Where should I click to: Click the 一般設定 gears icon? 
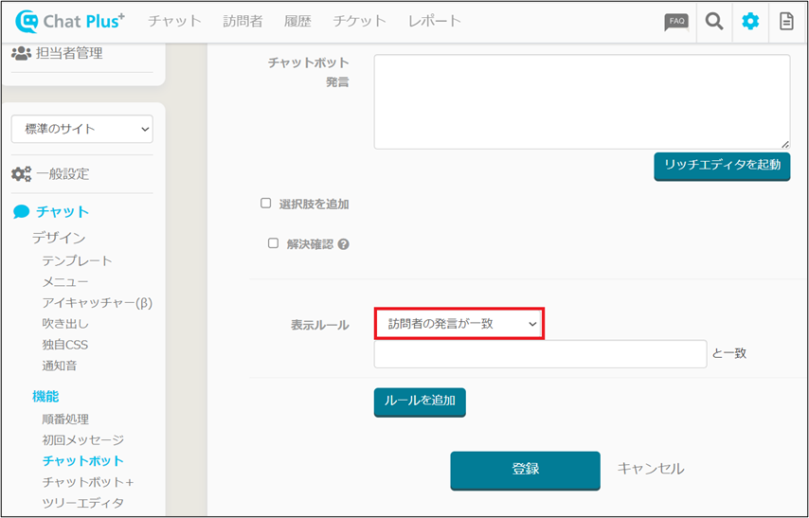pyautogui.click(x=21, y=174)
